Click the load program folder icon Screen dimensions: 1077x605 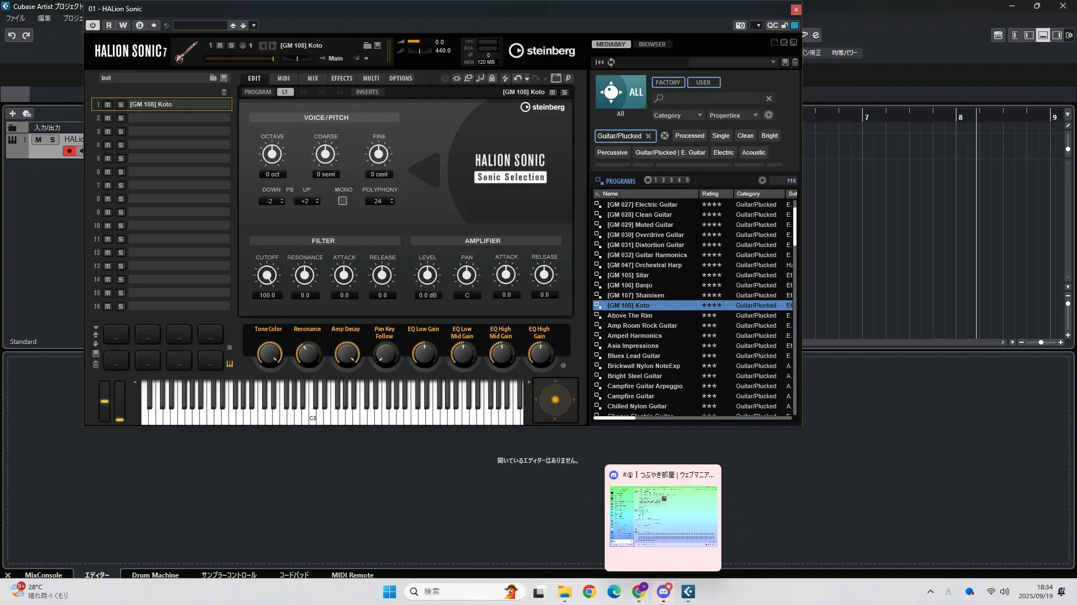[367, 45]
